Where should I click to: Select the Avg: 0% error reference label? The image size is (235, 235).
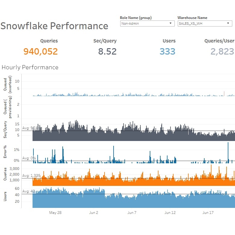click(x=29, y=158)
